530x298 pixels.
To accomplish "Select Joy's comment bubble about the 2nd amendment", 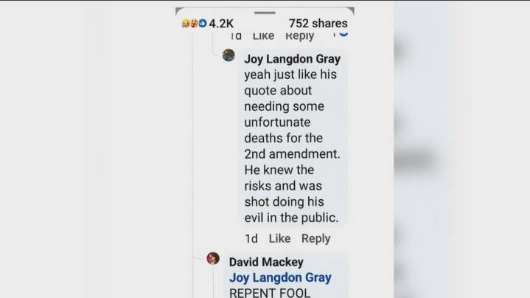I will pos(293,138).
